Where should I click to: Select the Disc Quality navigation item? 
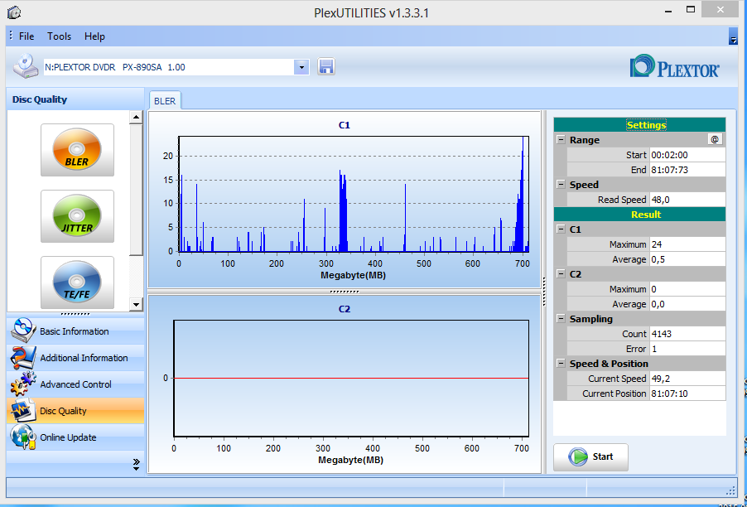click(75, 411)
